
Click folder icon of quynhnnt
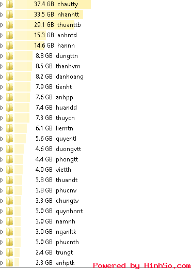(x=9, y=211)
